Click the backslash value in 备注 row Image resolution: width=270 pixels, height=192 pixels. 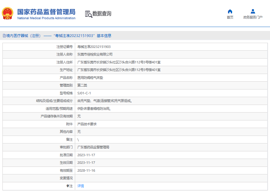coord(78,140)
